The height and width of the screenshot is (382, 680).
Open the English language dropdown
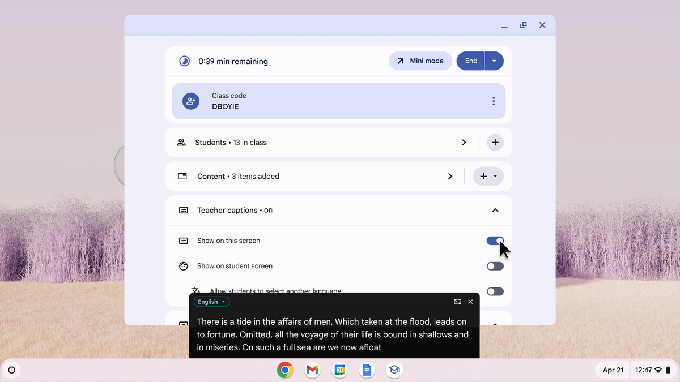(211, 302)
